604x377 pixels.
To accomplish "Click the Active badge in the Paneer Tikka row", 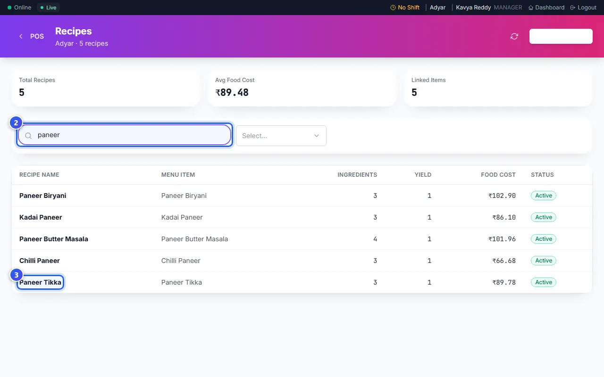I will click(544, 282).
